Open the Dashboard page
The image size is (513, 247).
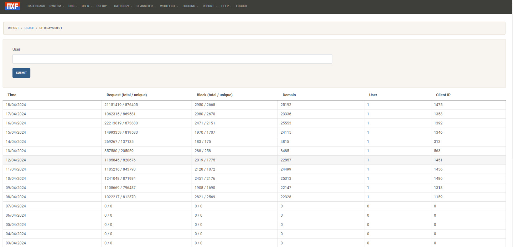[36, 6]
